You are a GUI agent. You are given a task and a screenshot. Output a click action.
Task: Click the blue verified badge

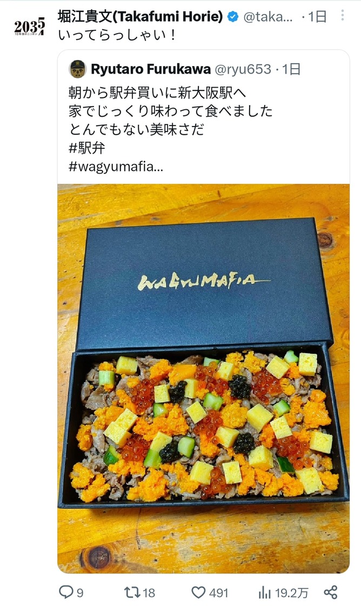232,17
